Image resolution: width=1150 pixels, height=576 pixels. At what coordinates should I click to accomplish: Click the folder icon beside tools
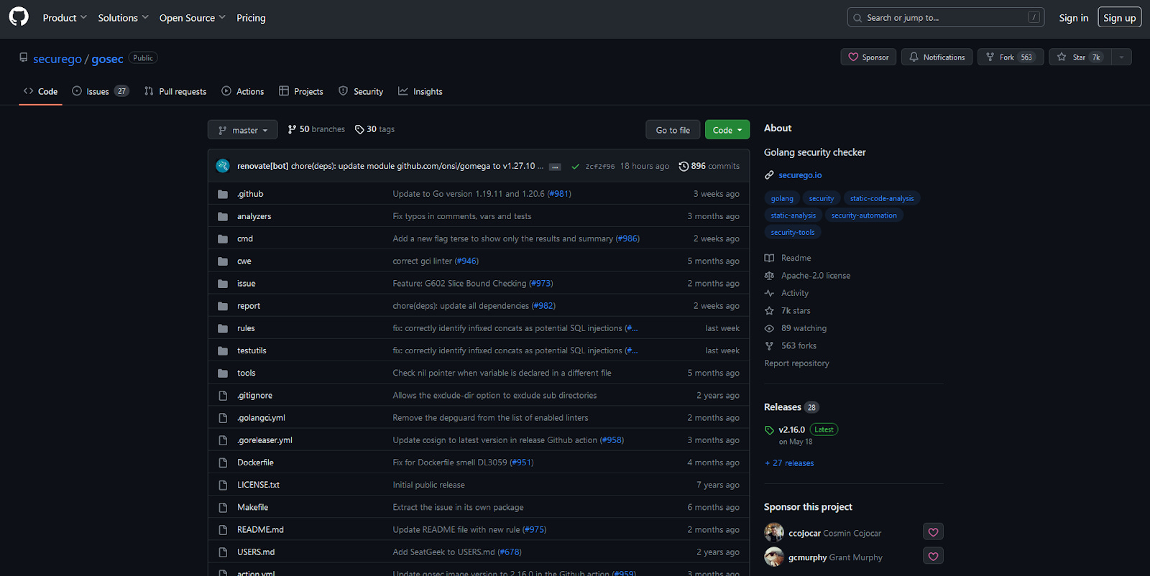point(223,373)
